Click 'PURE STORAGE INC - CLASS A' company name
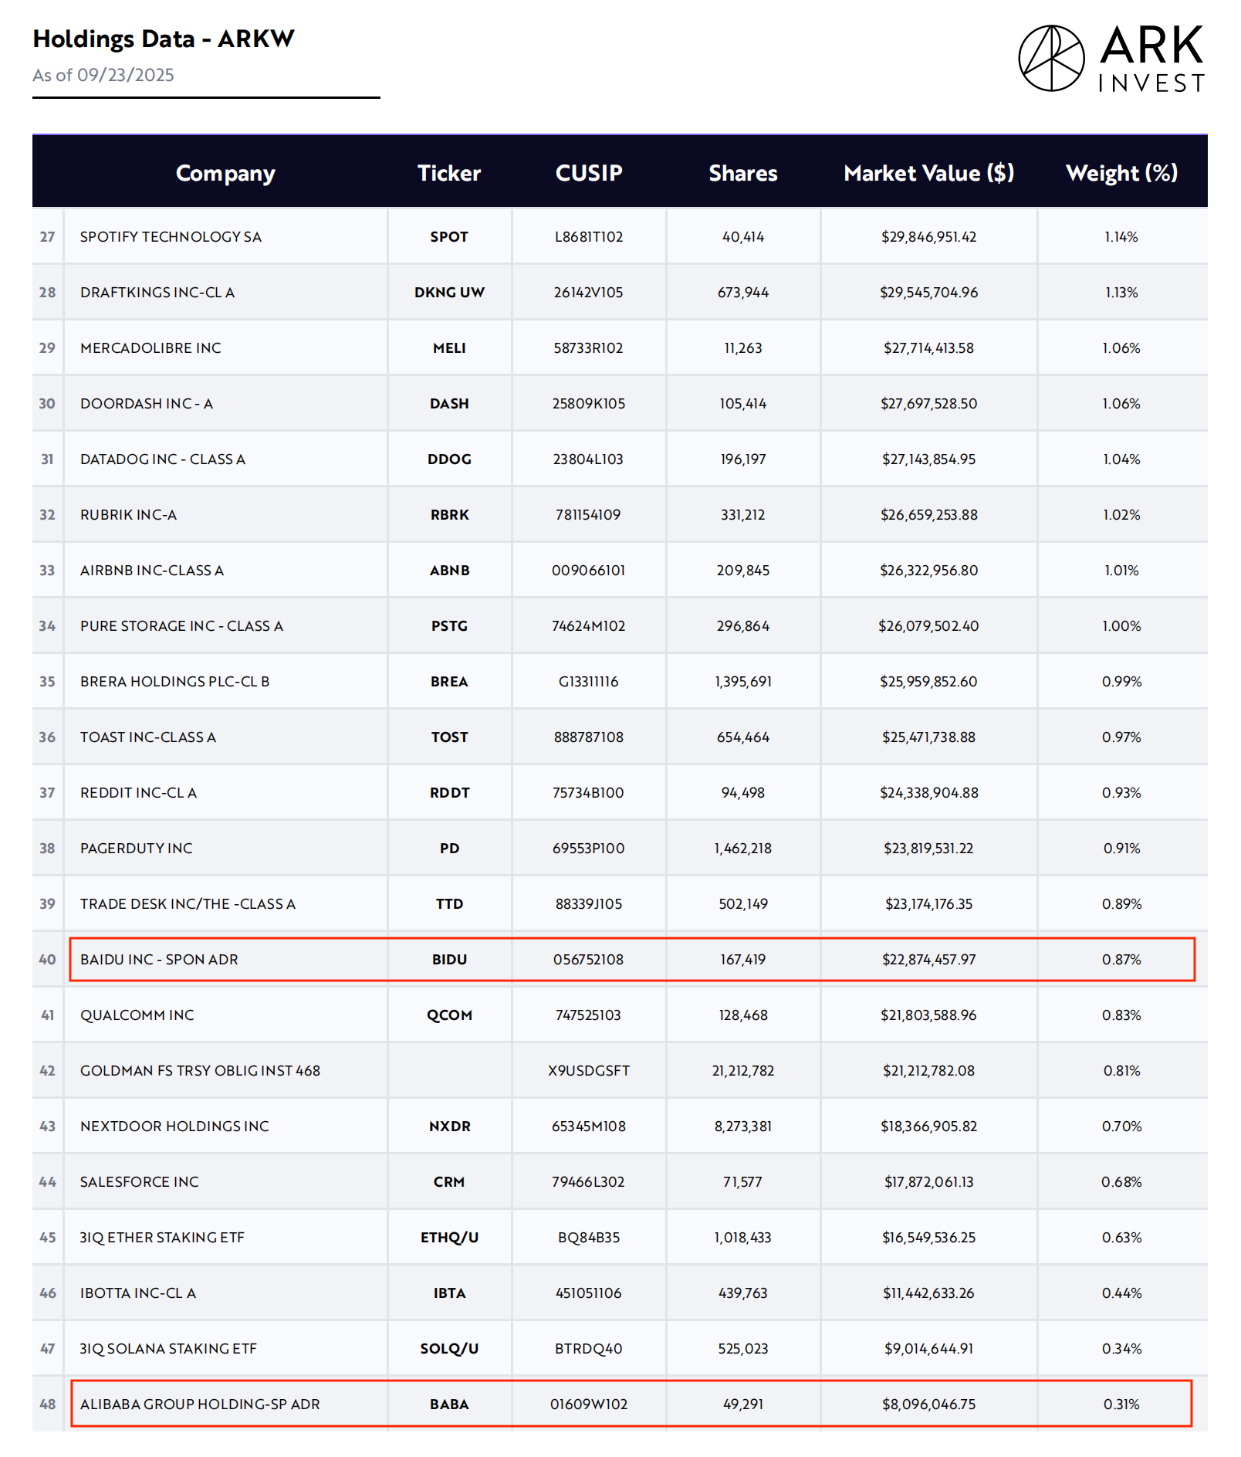The height and width of the screenshot is (1457, 1241). (x=182, y=626)
